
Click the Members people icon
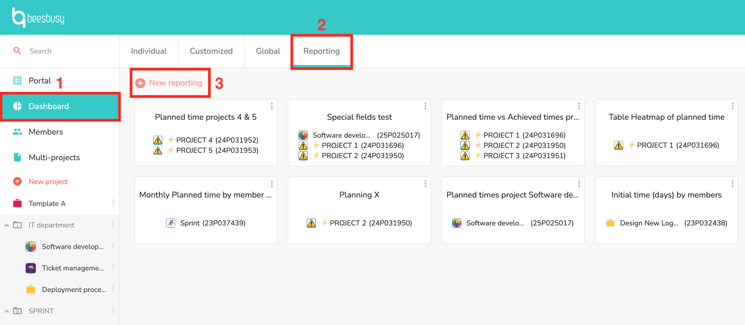[17, 132]
